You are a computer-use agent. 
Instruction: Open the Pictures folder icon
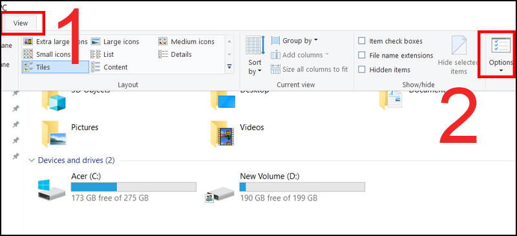coord(54,134)
